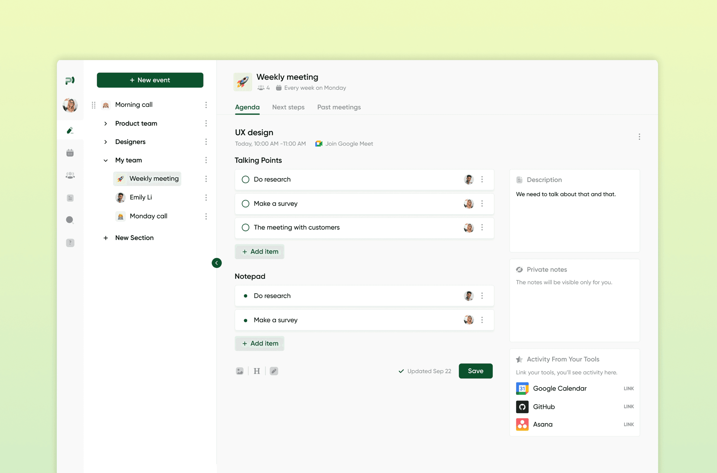Screen dimensions: 717x473
Task: Tick The meeting with customers circle
Action: 245,228
